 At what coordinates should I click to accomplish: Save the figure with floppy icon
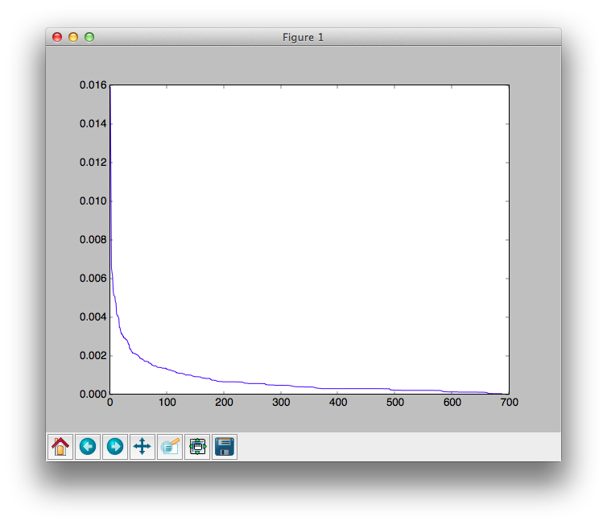pos(225,447)
